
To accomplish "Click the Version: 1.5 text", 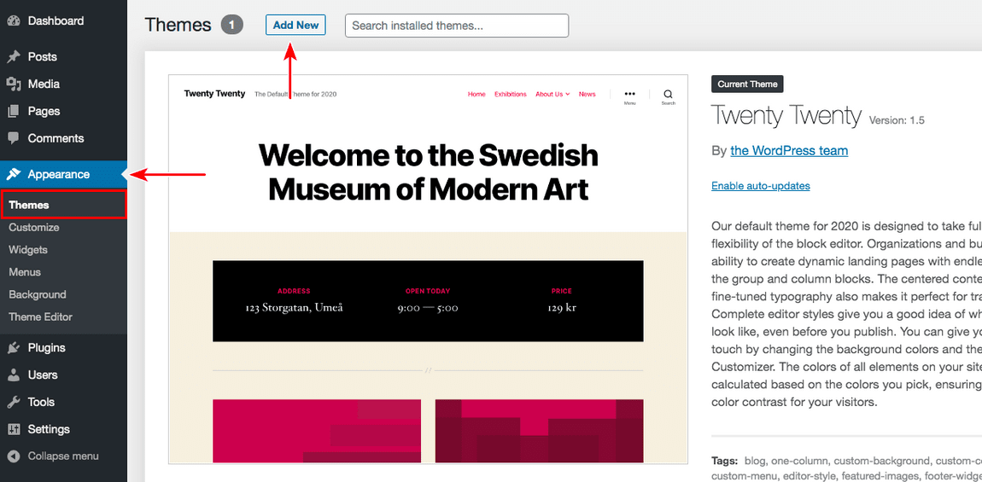I will pyautogui.click(x=897, y=120).
